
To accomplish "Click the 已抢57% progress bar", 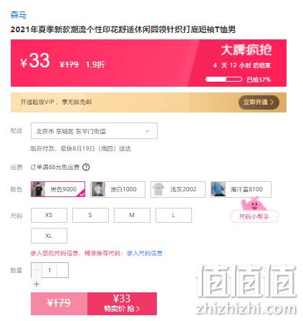I will pos(223,80).
